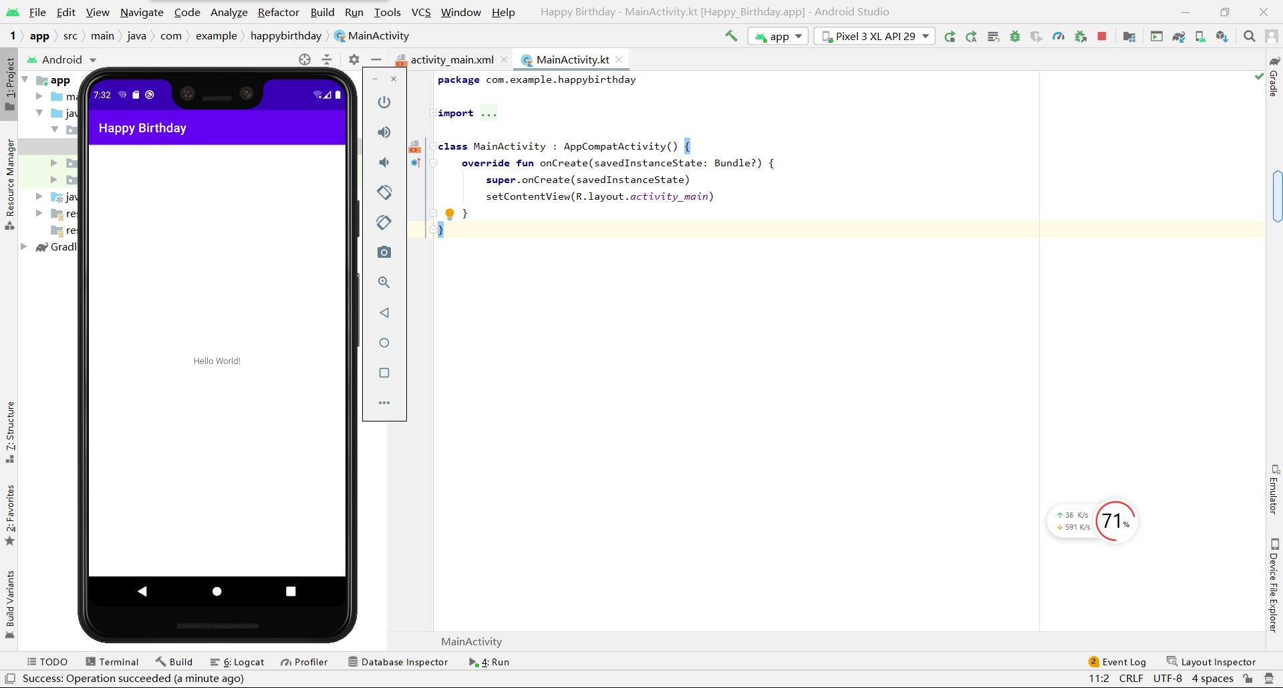Viewport: 1283px width, 688px height.
Task: Take emulator screenshot with camera icon
Action: (384, 252)
